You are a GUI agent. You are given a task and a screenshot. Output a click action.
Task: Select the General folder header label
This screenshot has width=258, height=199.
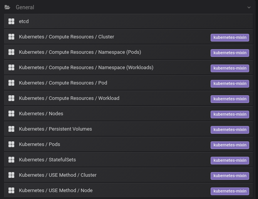pos(25,7)
